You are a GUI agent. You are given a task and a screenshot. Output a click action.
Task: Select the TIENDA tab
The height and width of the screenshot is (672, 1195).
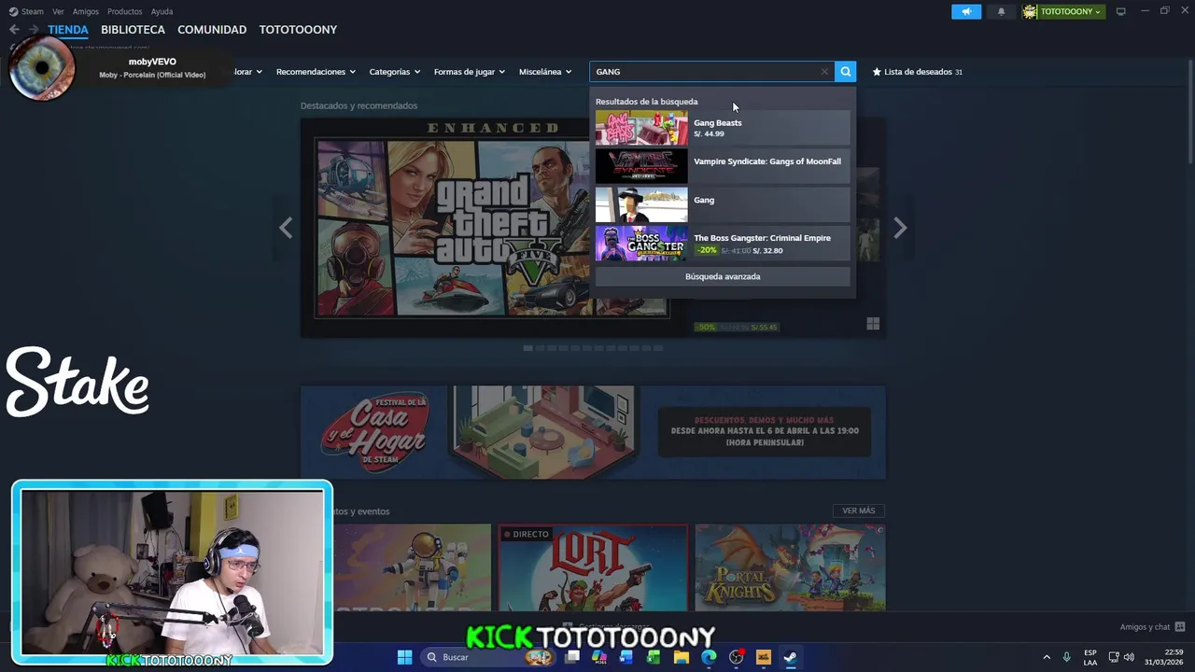(x=68, y=30)
